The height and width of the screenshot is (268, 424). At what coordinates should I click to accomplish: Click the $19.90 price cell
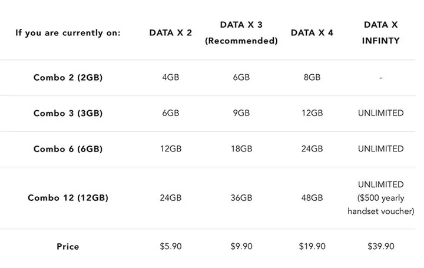[x=312, y=246]
